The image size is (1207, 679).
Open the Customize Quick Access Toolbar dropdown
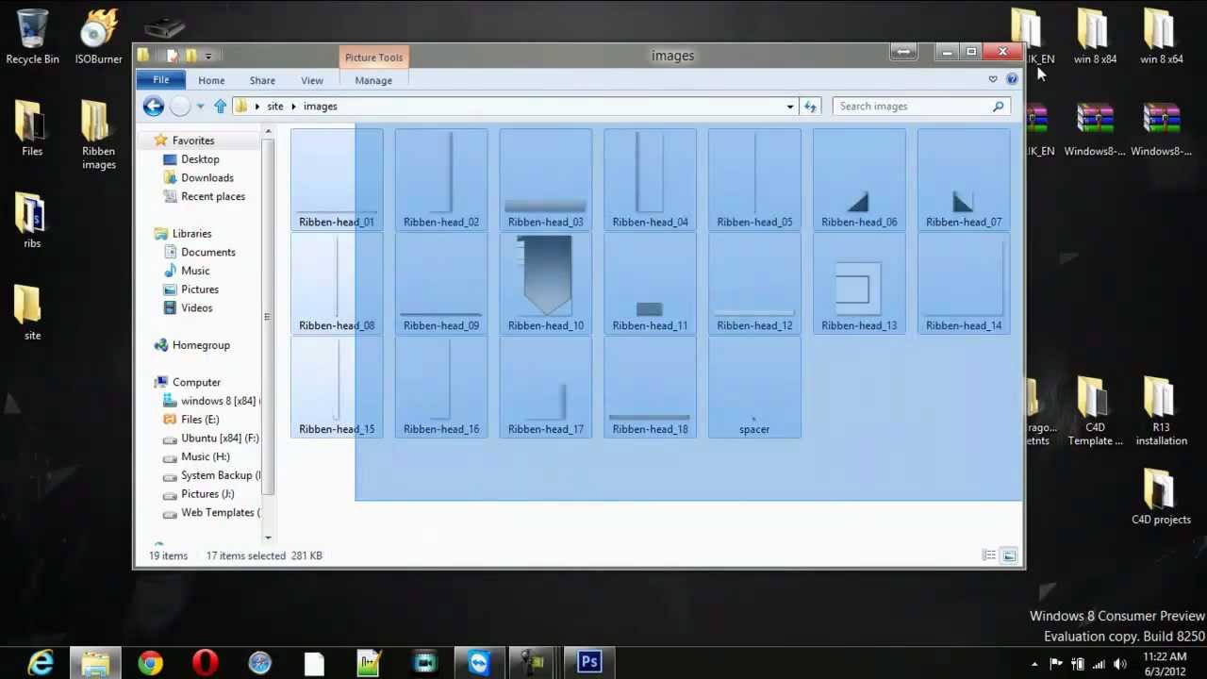pos(208,56)
